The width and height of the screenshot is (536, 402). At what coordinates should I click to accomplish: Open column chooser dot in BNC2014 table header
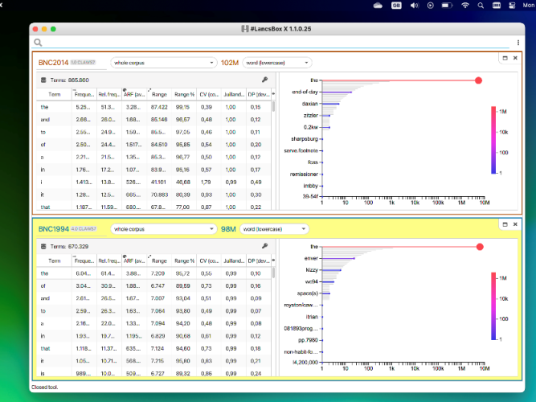(273, 94)
